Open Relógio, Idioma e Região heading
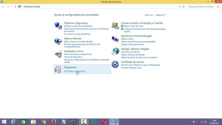The width and height of the screenshot is (222, 125). point(135,49)
